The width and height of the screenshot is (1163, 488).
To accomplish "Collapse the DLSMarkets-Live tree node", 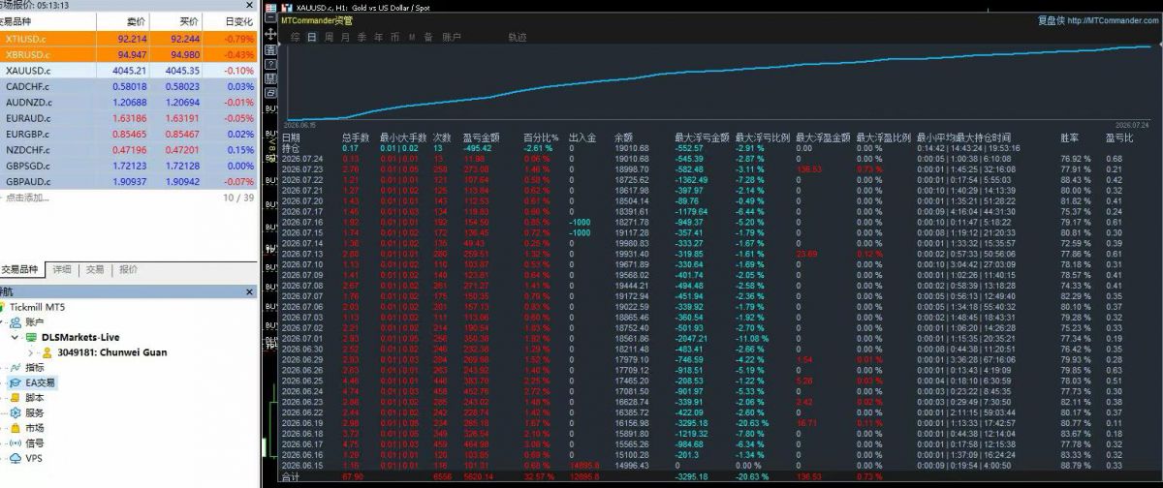I will [x=16, y=337].
